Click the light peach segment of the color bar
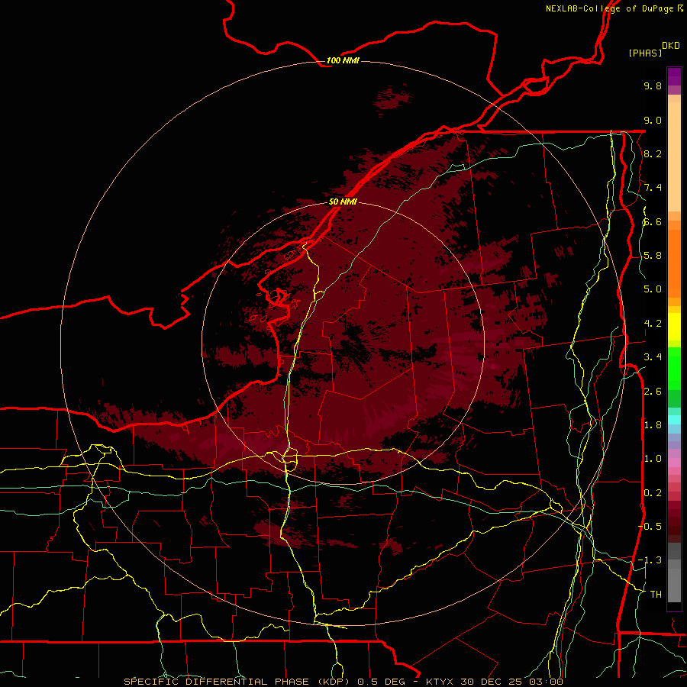 tap(674, 156)
